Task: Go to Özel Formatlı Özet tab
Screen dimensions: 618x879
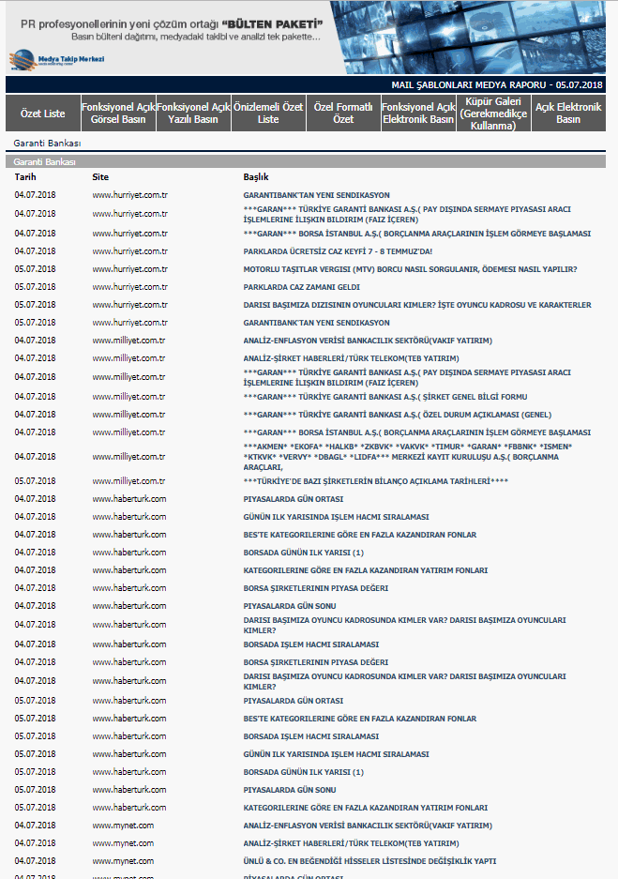Action: [343, 114]
